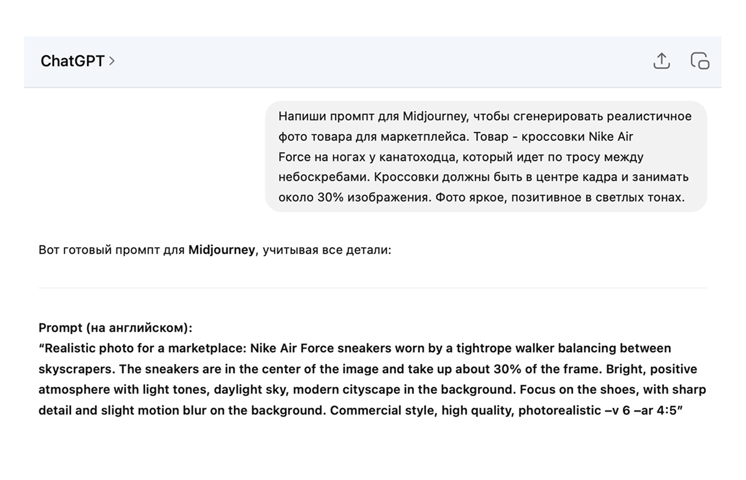This screenshot has width=746, height=480.
Task: Open the ChatGPT model title
Action: coord(72,61)
